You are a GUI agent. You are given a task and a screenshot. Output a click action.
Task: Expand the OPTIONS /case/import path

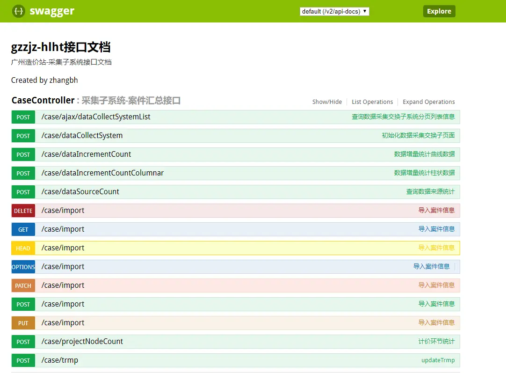point(63,267)
